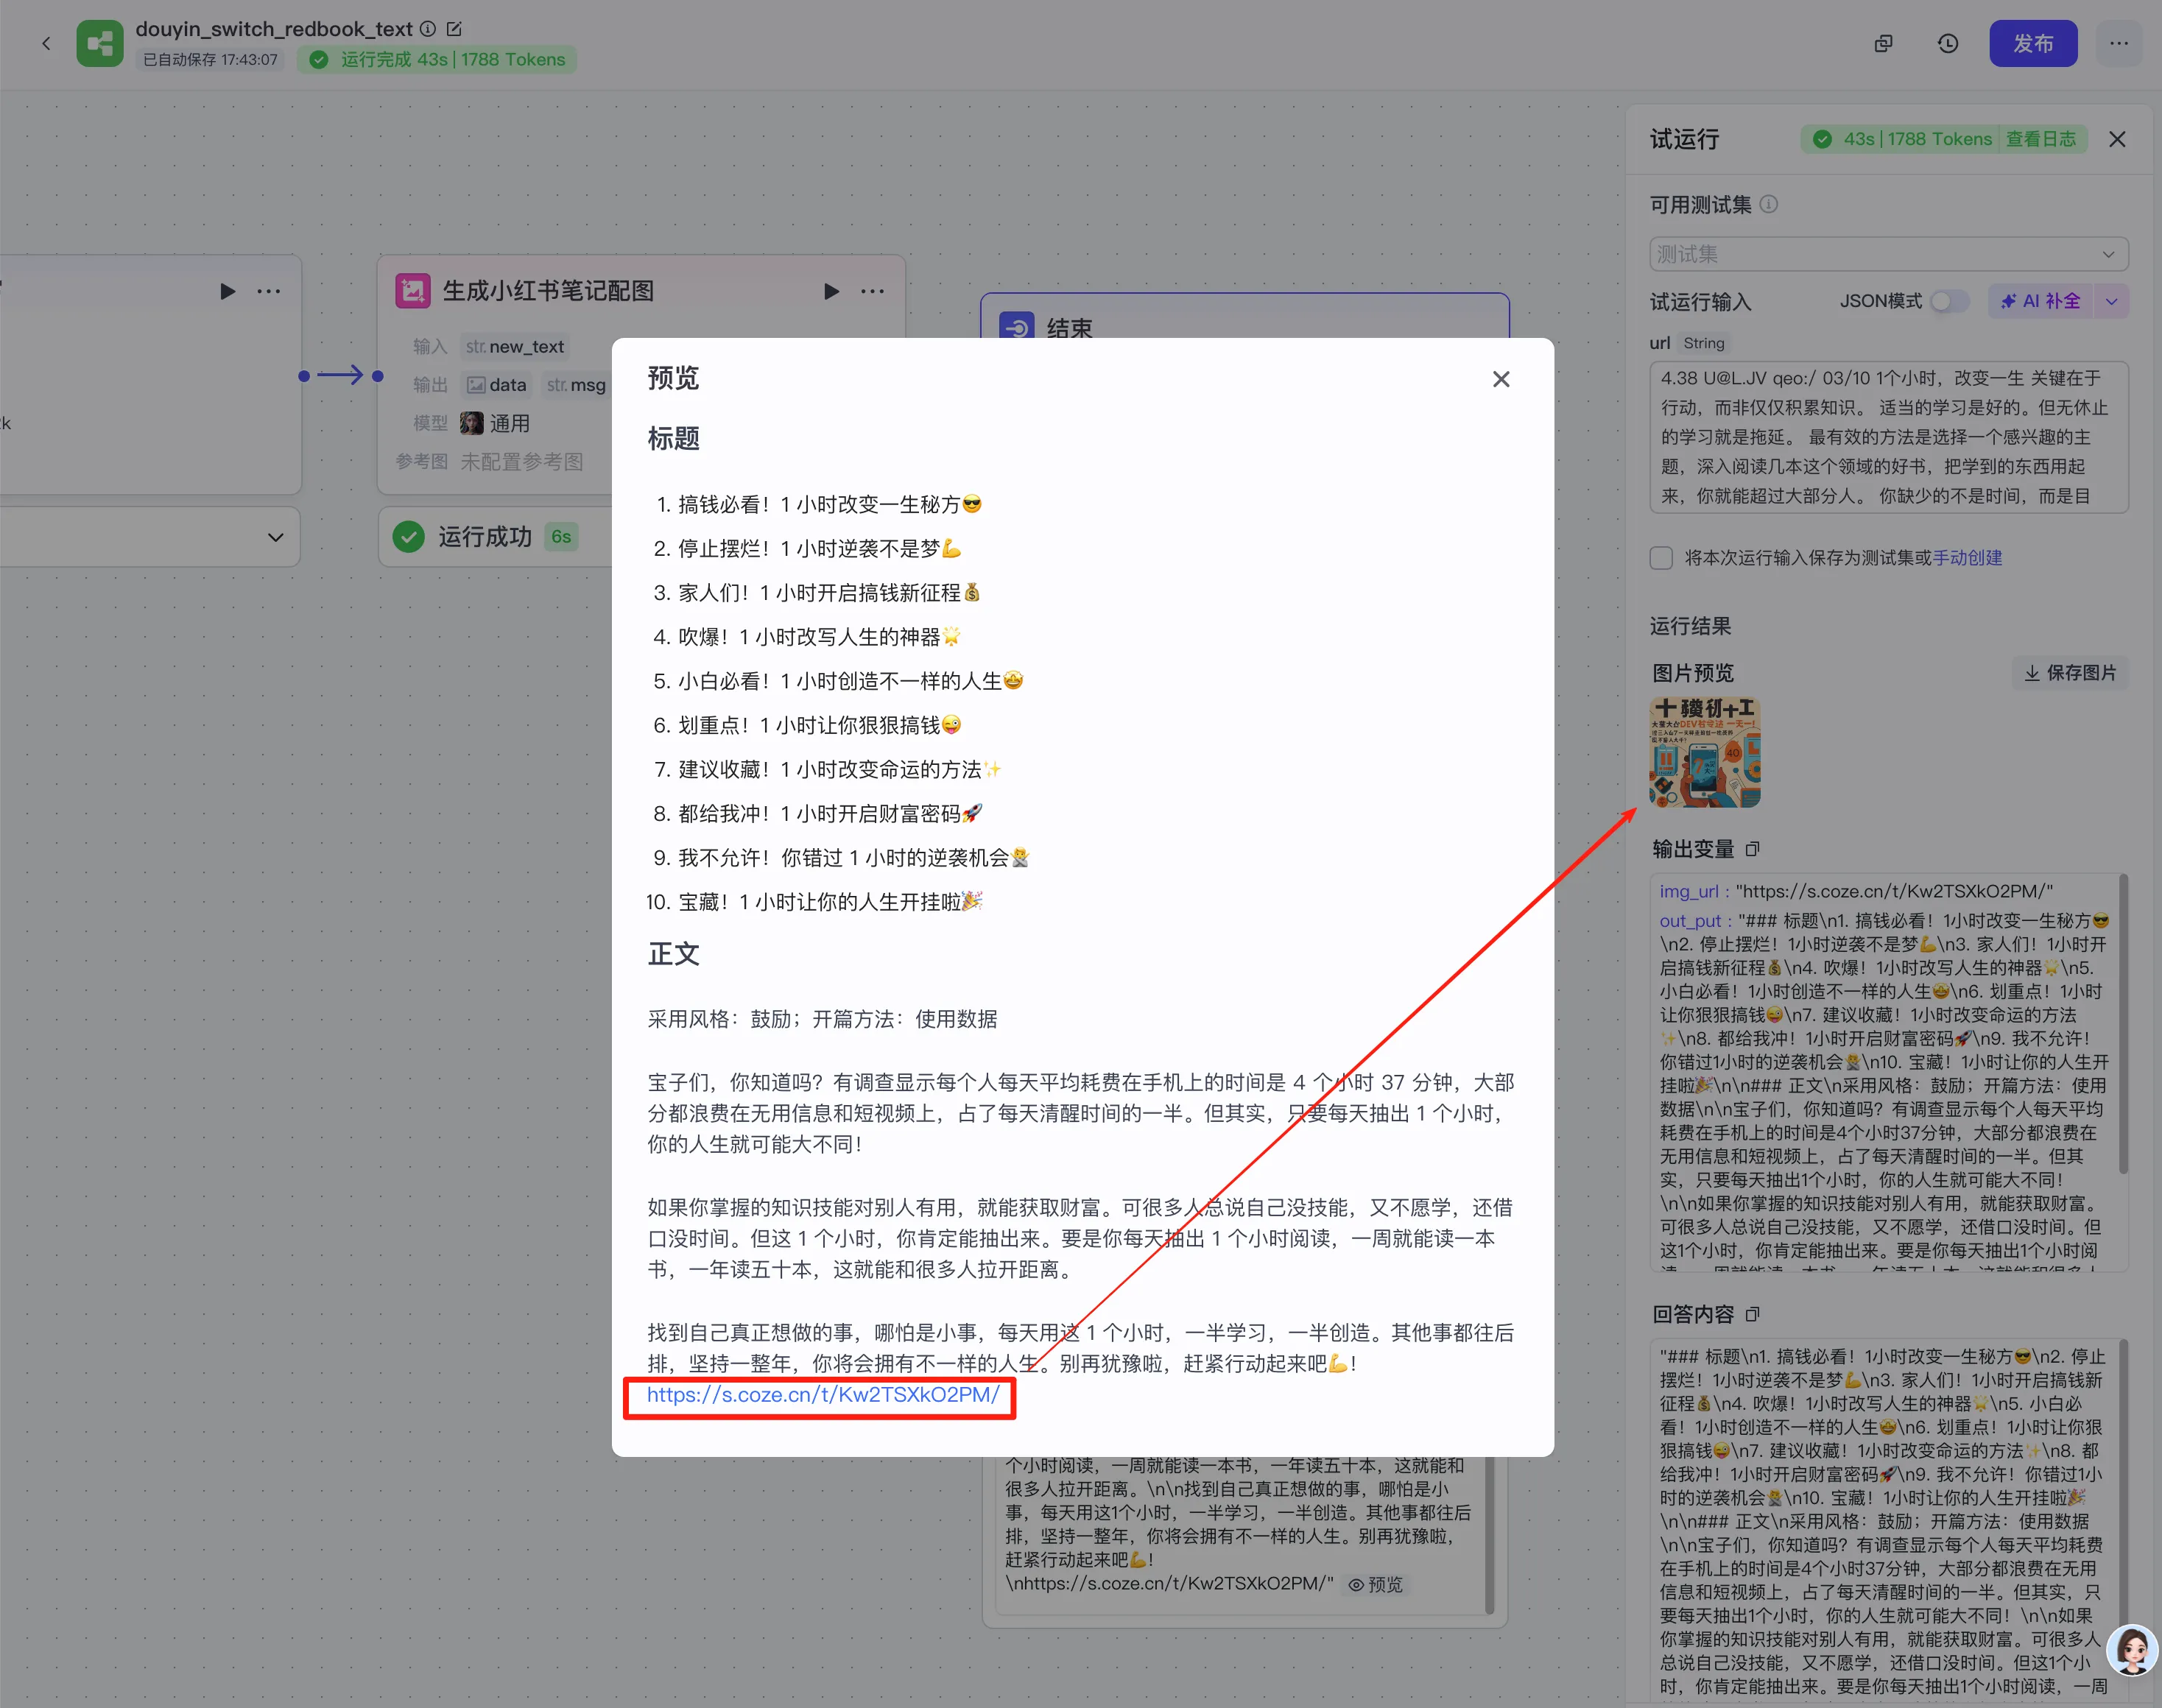Copy the 回答内容 using its copy icon

click(1752, 1314)
